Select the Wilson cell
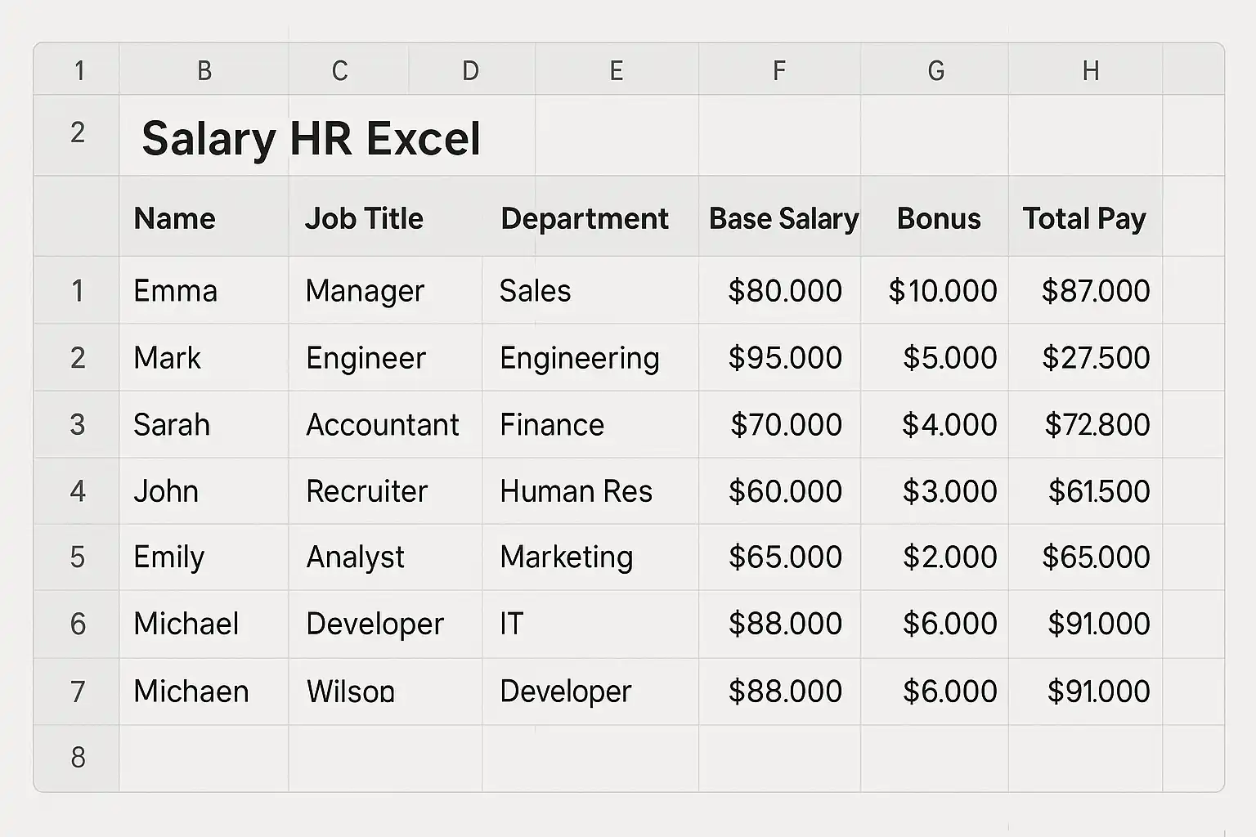This screenshot has width=1256, height=837. point(351,692)
